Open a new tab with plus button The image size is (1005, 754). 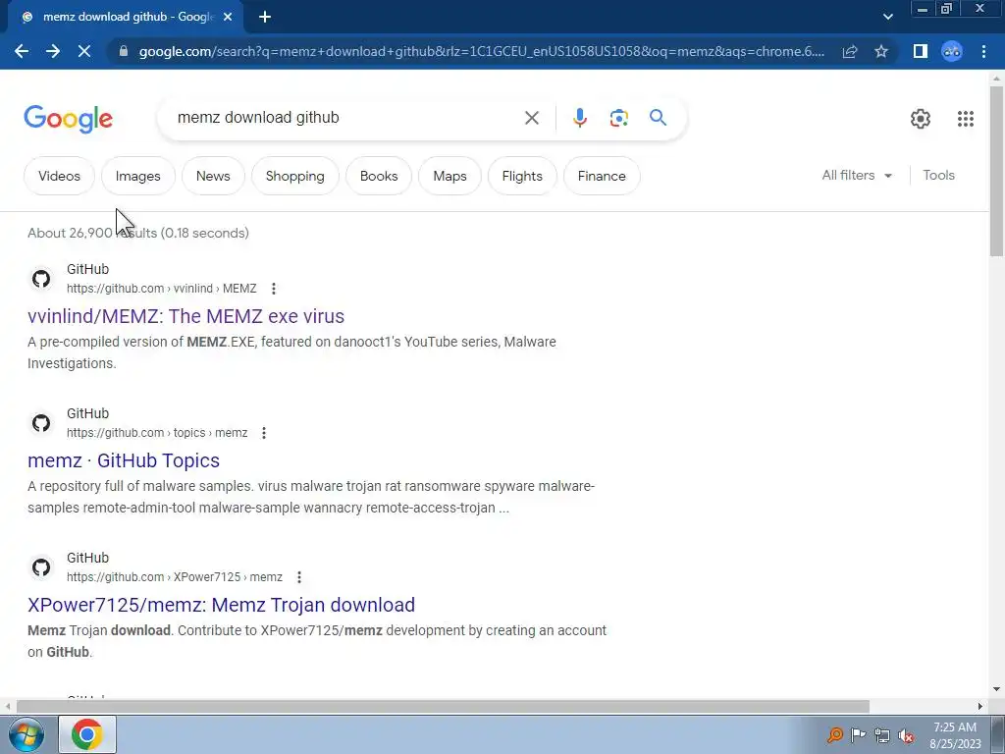pos(265,18)
